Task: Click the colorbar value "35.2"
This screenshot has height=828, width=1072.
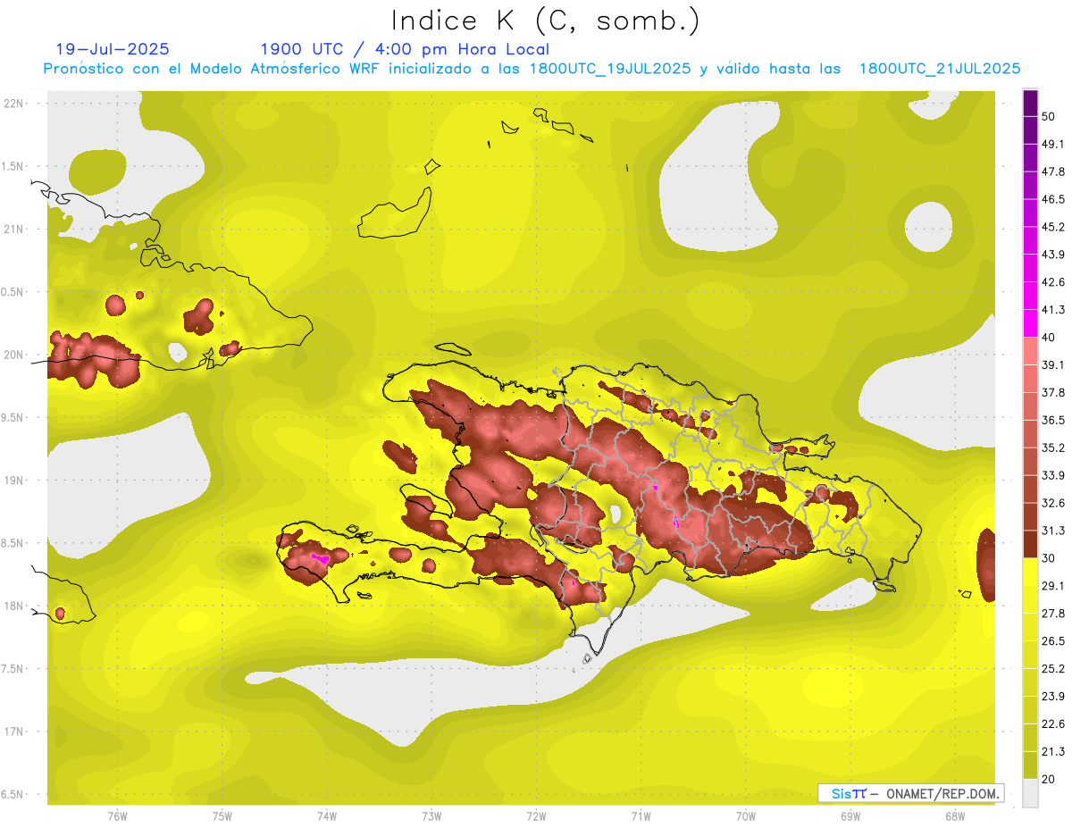Action: pos(1053,447)
